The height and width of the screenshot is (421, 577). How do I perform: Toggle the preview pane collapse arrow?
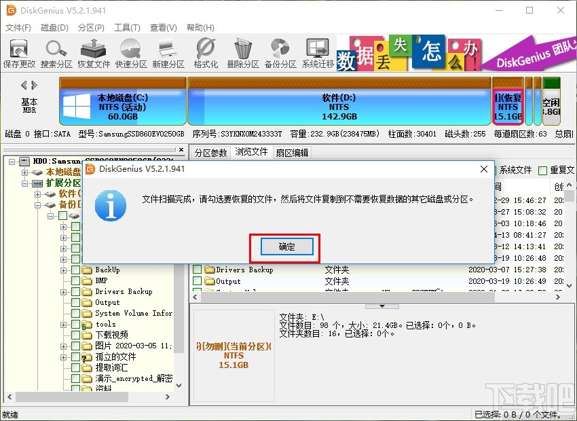[x=382, y=306]
